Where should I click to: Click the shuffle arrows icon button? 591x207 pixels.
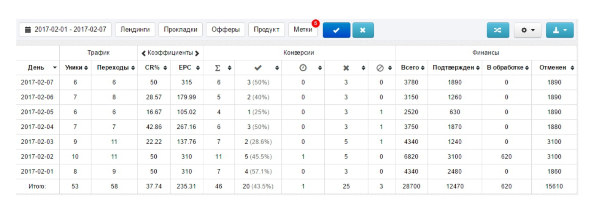[497, 30]
